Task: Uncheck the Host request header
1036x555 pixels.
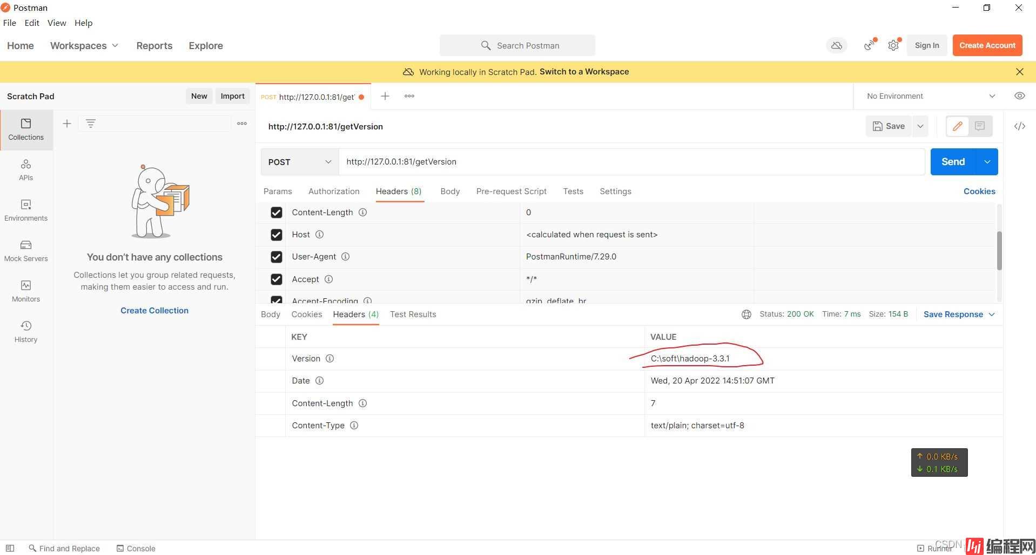Action: (x=277, y=235)
